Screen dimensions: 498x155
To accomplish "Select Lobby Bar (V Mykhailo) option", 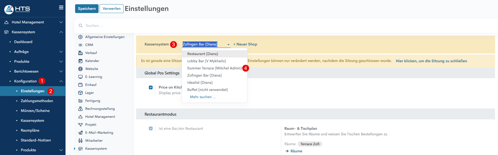I will (x=206, y=61).
